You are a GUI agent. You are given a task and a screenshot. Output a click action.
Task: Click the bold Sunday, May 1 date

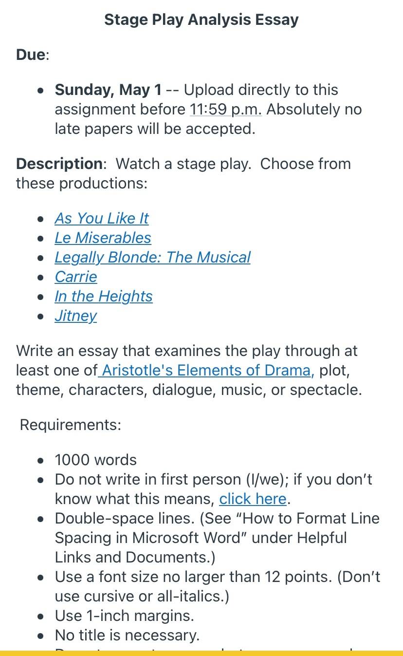(x=108, y=90)
